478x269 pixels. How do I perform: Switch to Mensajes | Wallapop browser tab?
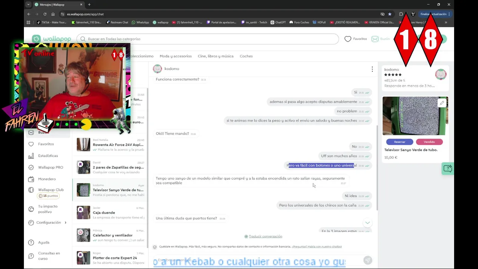click(x=58, y=4)
